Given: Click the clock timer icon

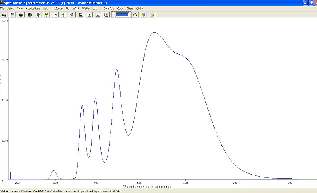Looking at the screenshot, I should (x=106, y=15).
